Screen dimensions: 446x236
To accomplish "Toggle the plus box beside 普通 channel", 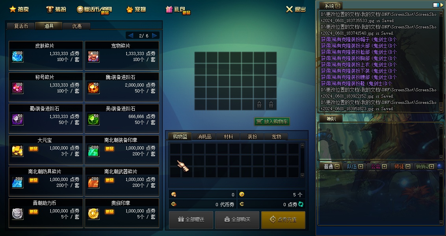I will (337, 166).
